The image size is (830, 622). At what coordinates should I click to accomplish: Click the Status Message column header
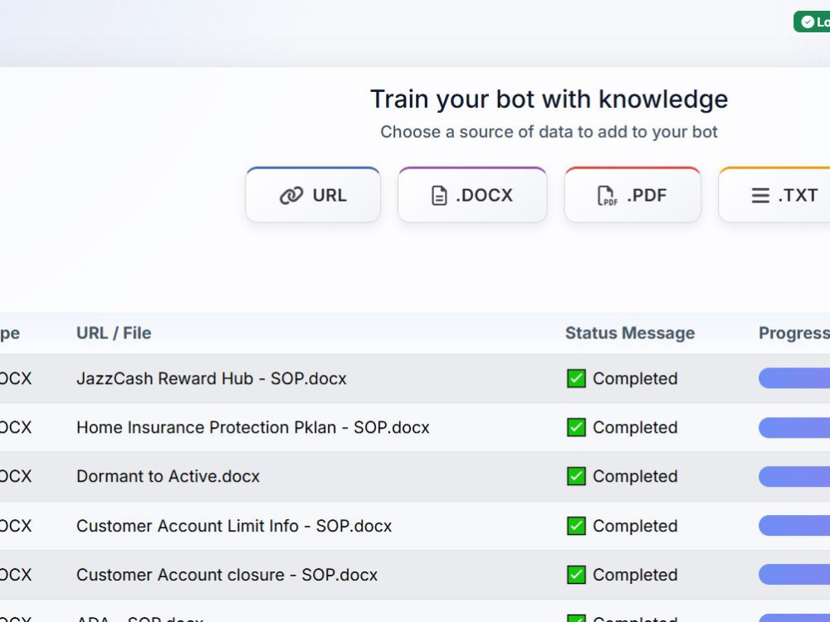point(630,333)
